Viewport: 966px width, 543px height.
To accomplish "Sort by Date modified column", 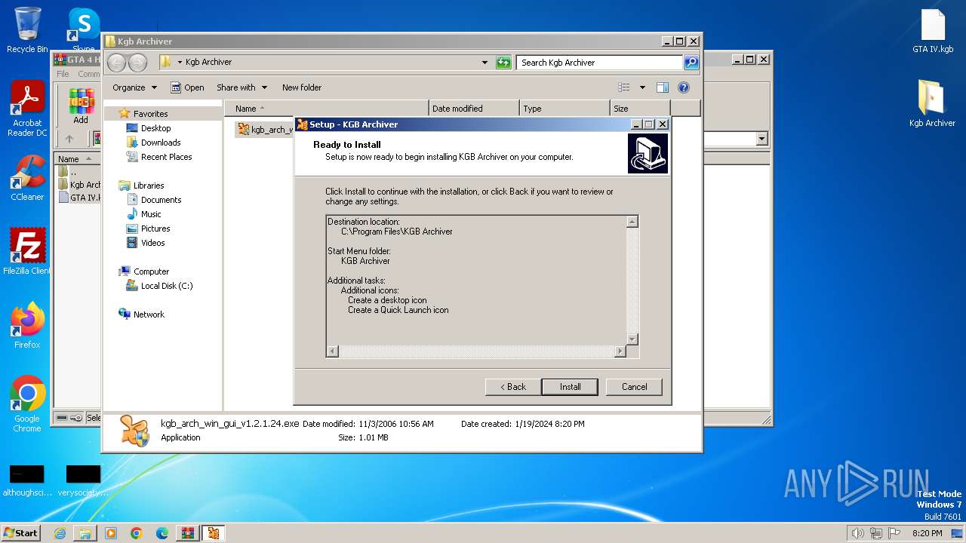I will click(x=474, y=109).
